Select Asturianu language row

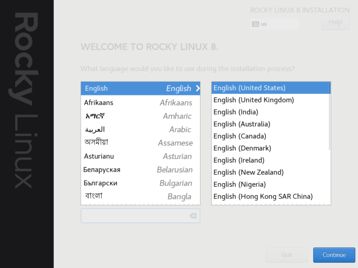(140, 156)
